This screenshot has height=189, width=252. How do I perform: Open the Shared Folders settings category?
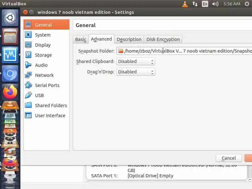46,106
